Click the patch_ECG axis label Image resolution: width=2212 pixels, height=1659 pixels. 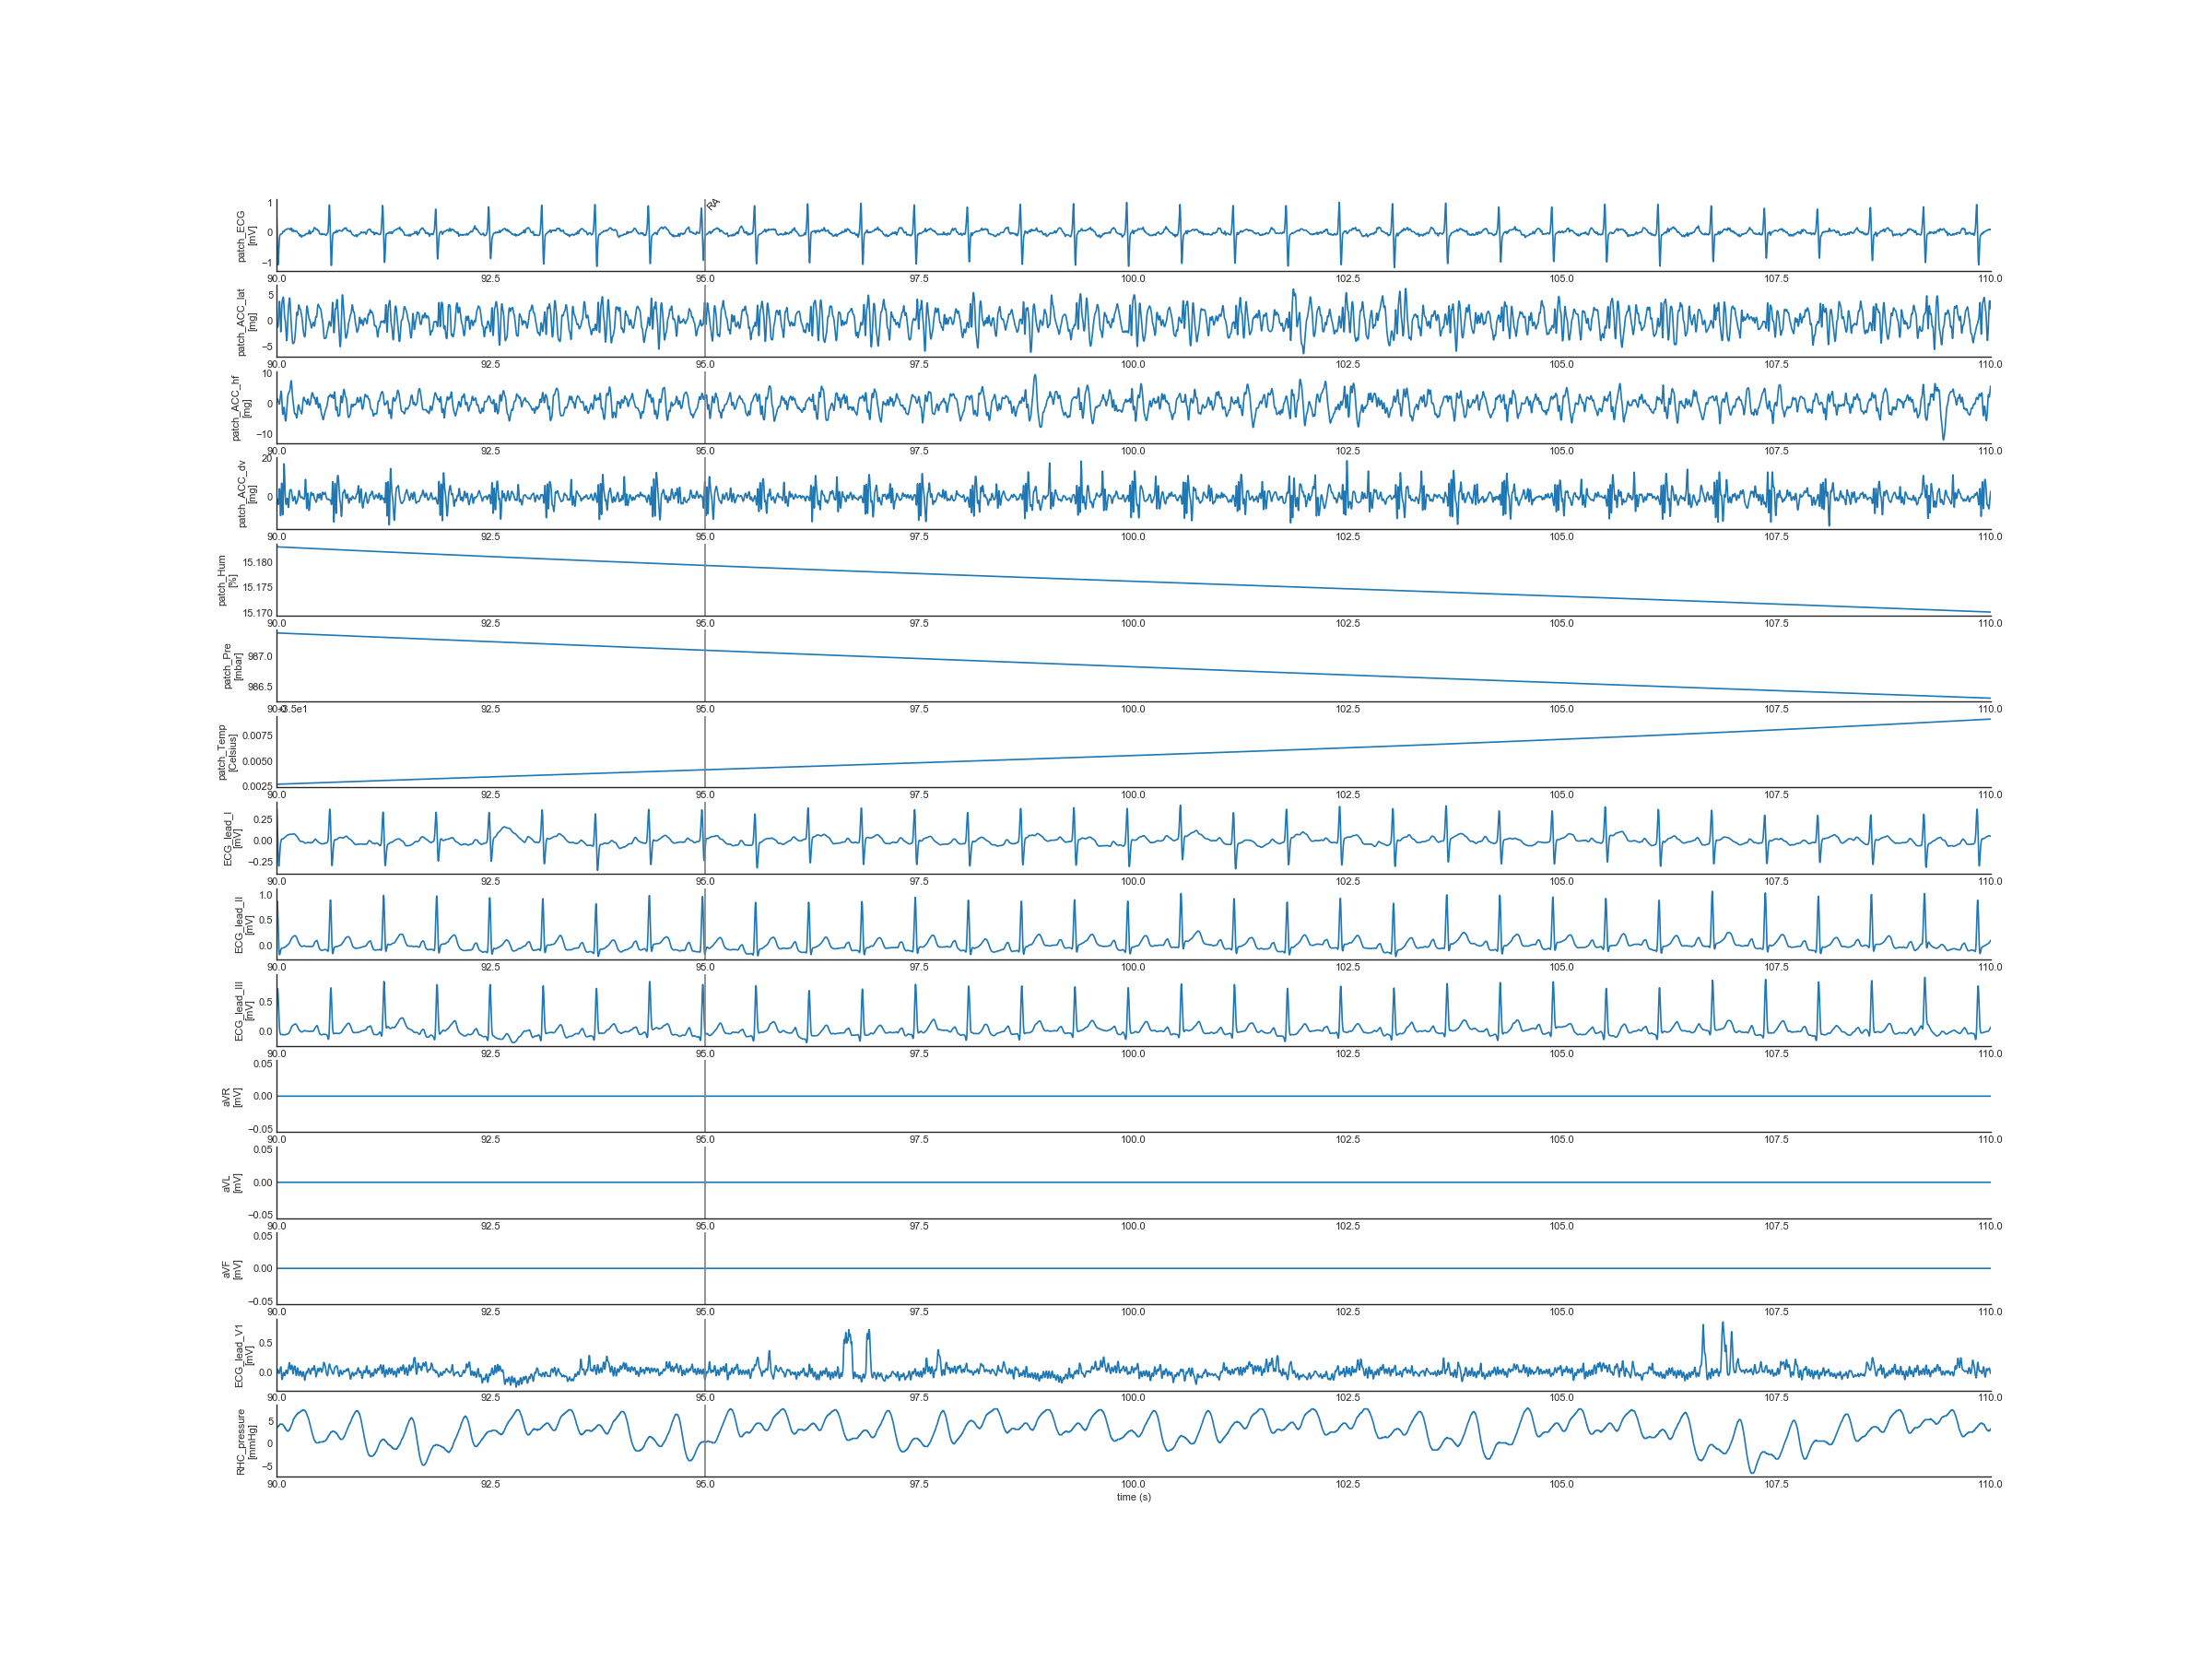pos(245,236)
